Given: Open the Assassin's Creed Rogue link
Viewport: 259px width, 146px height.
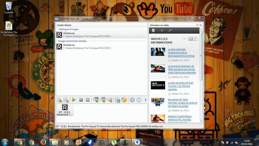Looking at the screenshot, I should (180, 119).
